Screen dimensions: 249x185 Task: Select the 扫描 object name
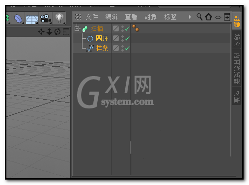coord(97,28)
